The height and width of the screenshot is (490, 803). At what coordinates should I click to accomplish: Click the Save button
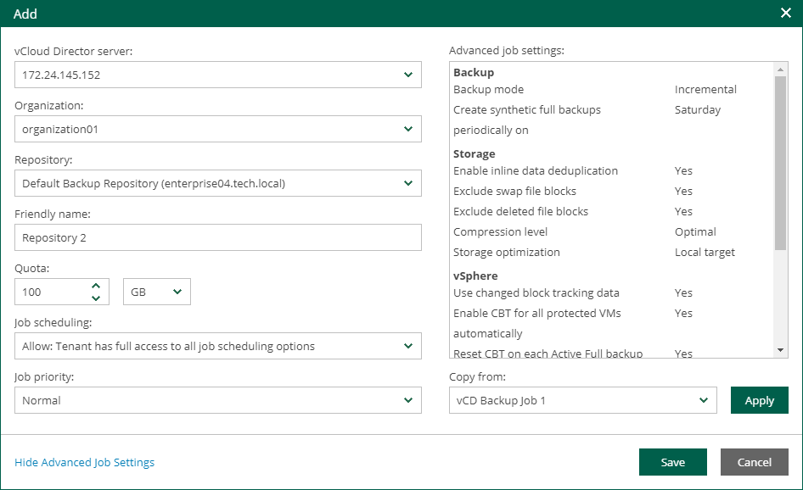tap(673, 462)
